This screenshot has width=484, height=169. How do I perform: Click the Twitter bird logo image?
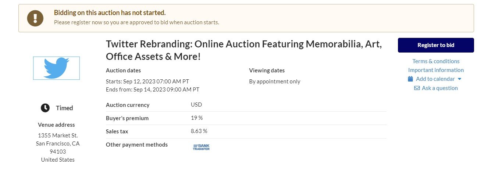[56, 68]
